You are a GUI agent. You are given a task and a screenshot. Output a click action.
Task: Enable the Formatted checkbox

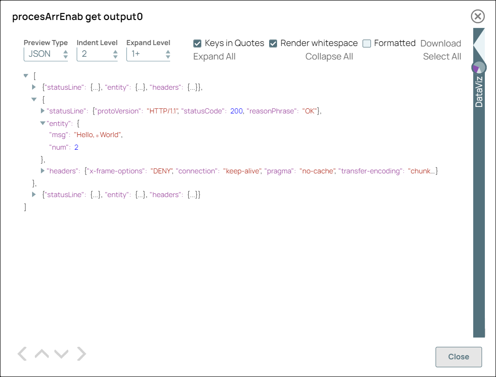click(x=366, y=43)
